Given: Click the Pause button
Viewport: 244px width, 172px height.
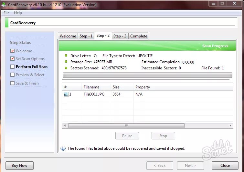Looking at the screenshot, I should [127, 136].
